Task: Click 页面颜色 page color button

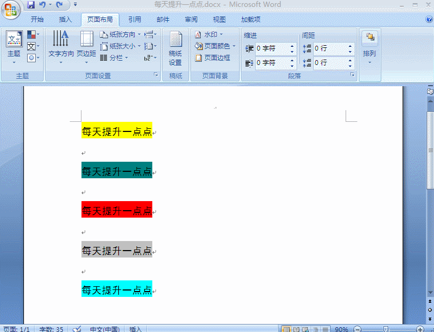Action: coord(215,46)
